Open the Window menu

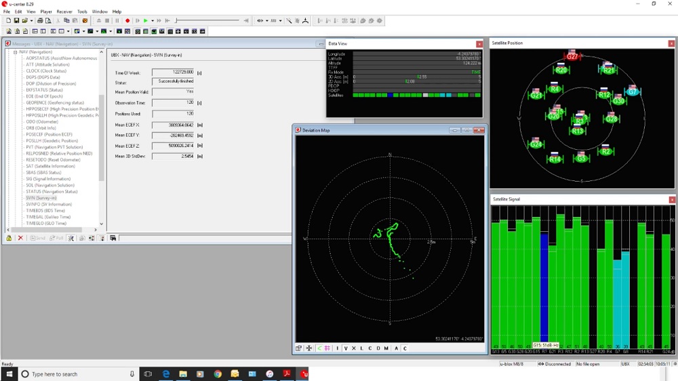click(100, 12)
